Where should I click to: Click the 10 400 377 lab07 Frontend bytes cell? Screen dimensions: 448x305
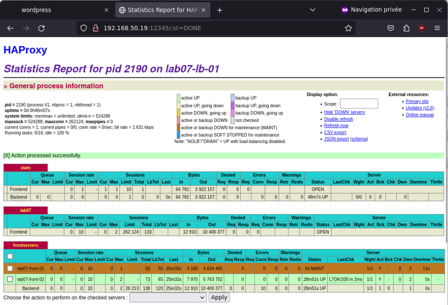[212, 232]
